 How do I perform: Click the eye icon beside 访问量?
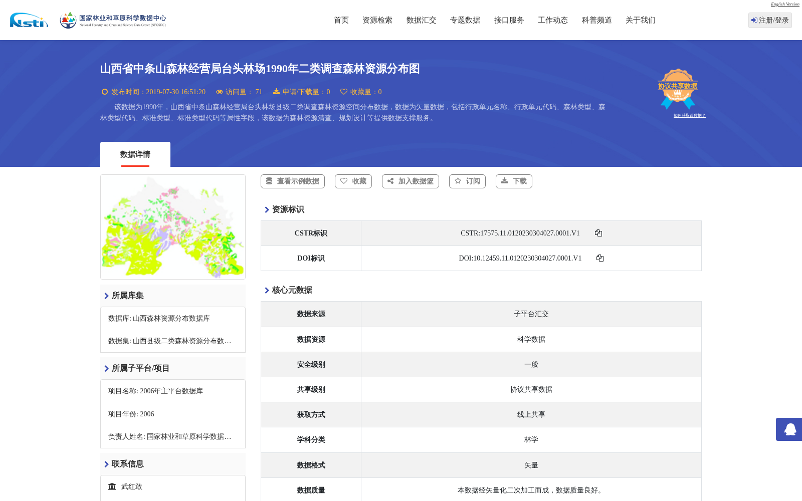tap(220, 92)
